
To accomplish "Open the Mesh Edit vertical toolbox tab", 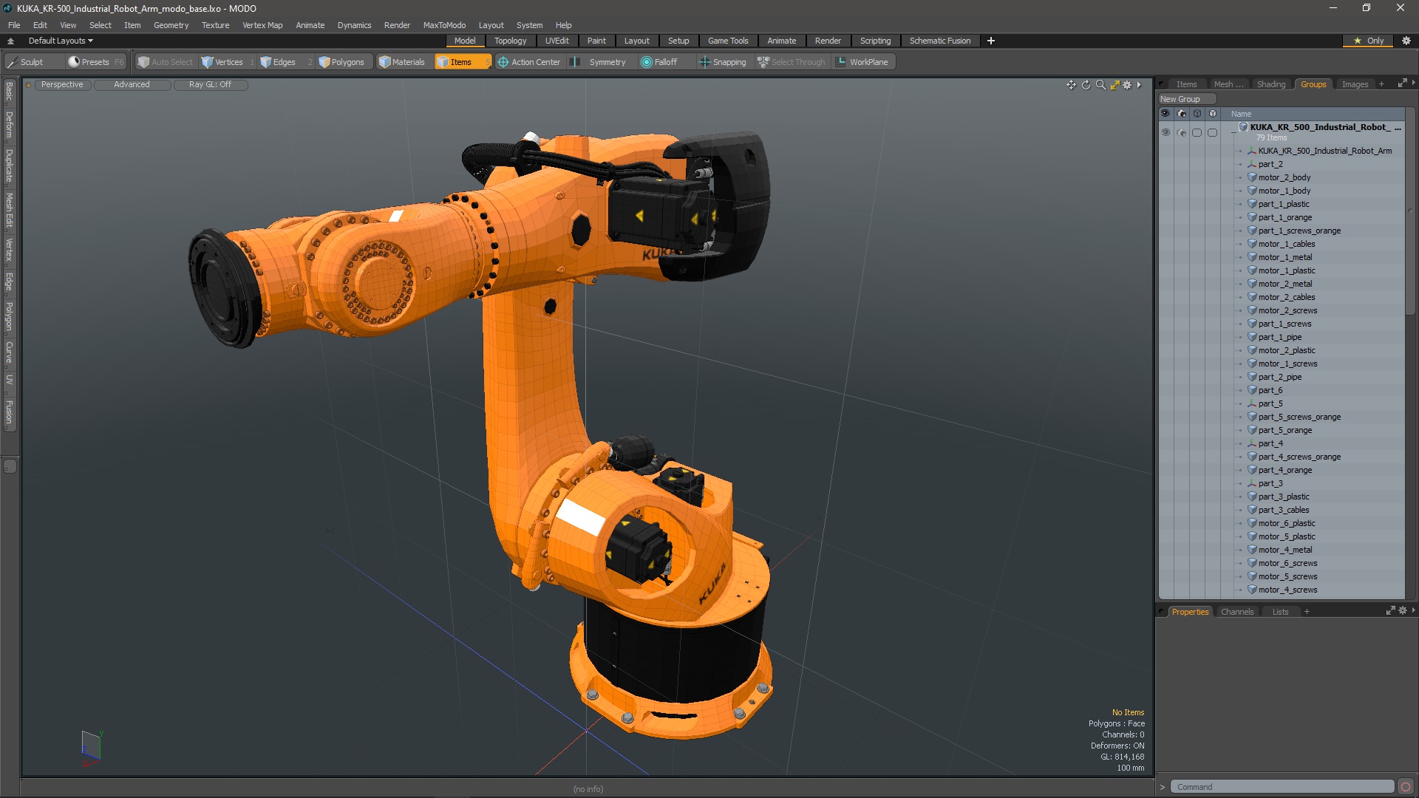I will click(x=9, y=211).
